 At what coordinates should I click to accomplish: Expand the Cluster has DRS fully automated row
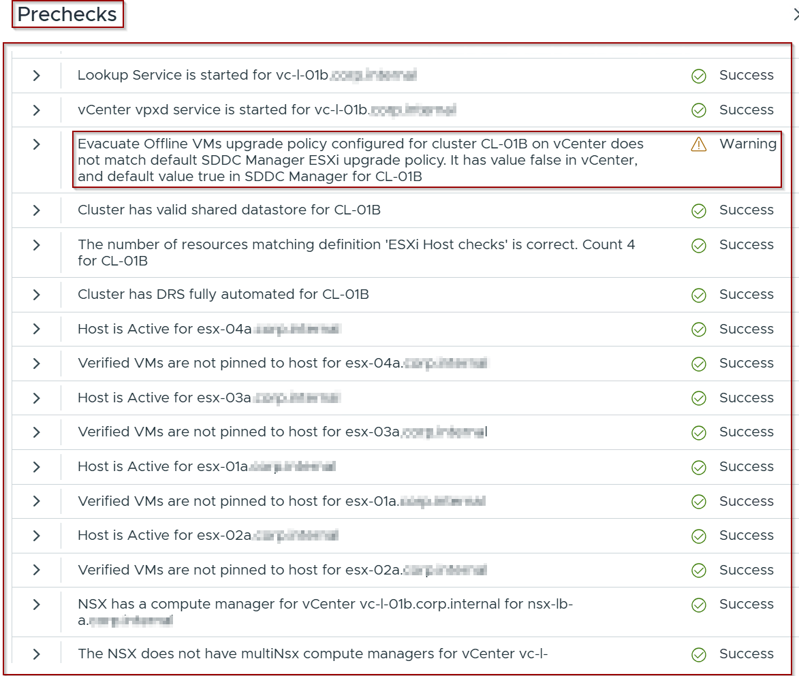coord(37,295)
